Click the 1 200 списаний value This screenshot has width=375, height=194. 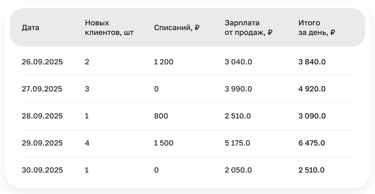[164, 62]
